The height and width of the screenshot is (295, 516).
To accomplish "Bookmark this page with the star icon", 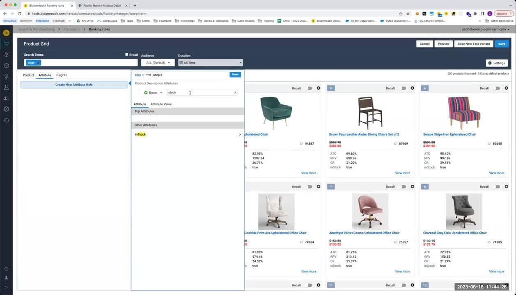I will 408,14.
